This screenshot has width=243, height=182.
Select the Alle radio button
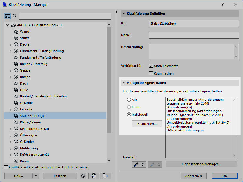(x=129, y=100)
